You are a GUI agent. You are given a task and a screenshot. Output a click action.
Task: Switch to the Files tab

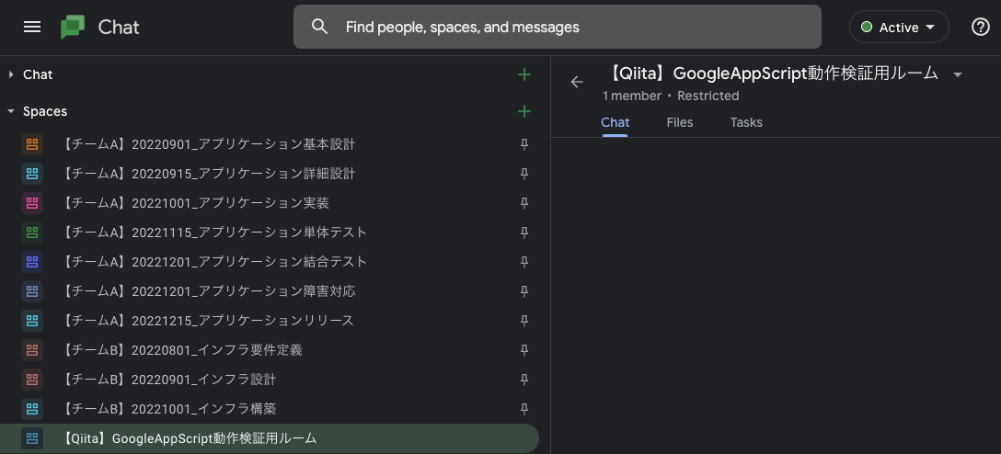click(680, 122)
